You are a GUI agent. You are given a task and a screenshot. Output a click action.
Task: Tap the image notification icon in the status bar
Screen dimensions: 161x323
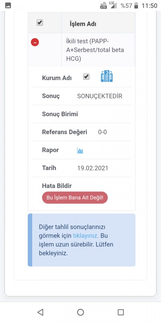[x=8, y=6]
